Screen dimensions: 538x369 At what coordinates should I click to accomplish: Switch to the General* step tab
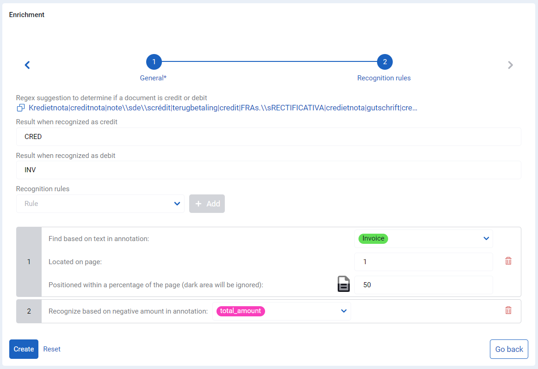point(153,78)
